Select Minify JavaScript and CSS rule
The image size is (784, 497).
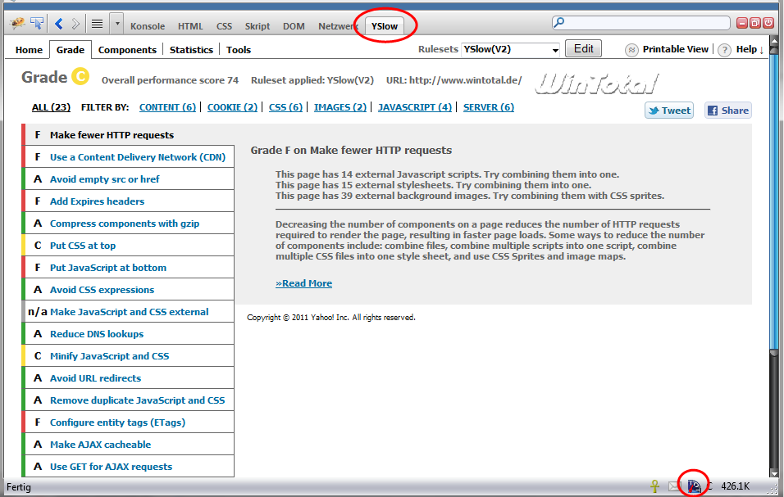[x=128, y=356]
